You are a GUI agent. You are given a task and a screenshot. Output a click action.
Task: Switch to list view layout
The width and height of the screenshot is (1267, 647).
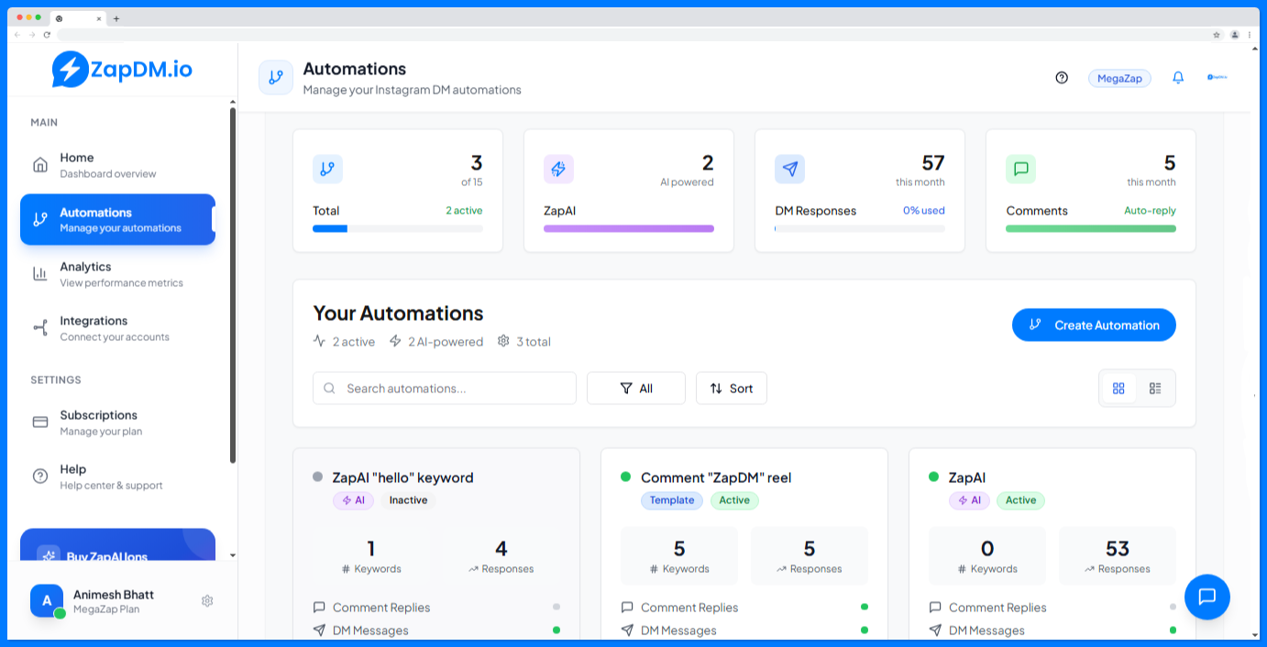tap(1155, 389)
